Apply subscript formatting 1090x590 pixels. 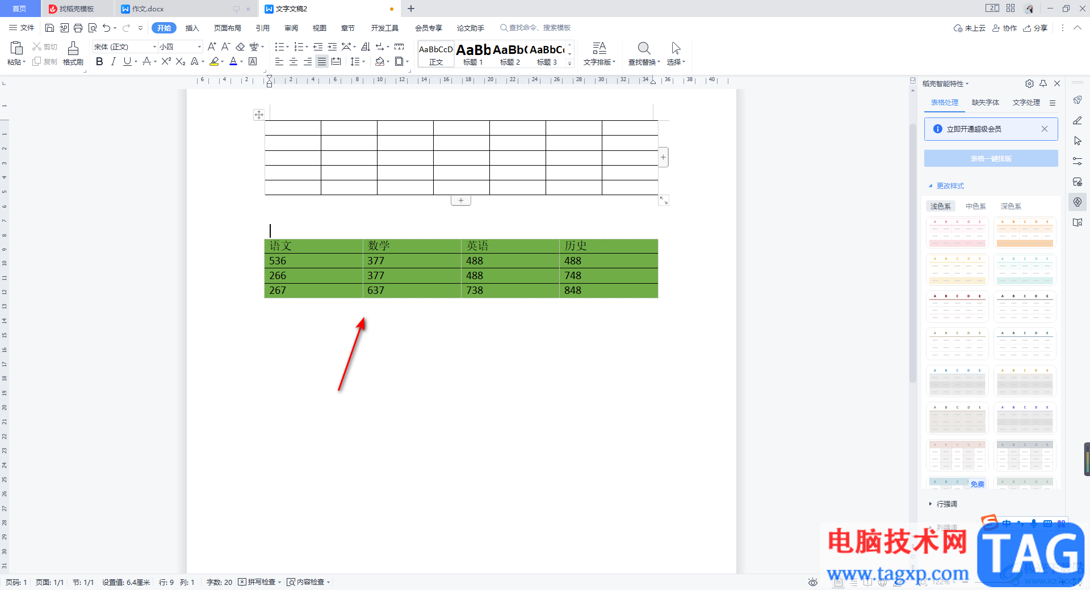point(181,61)
